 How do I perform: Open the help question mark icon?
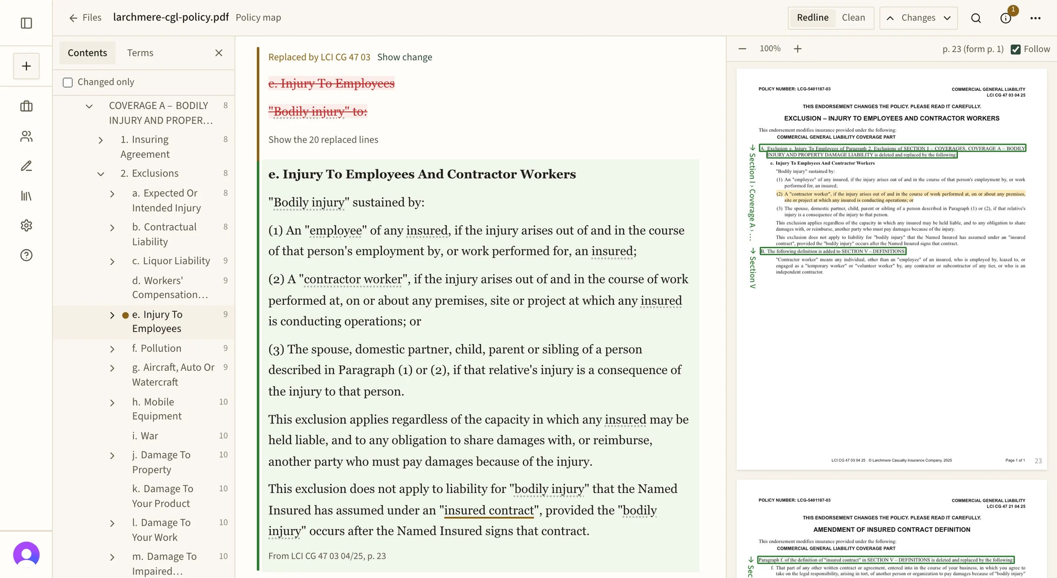point(27,255)
